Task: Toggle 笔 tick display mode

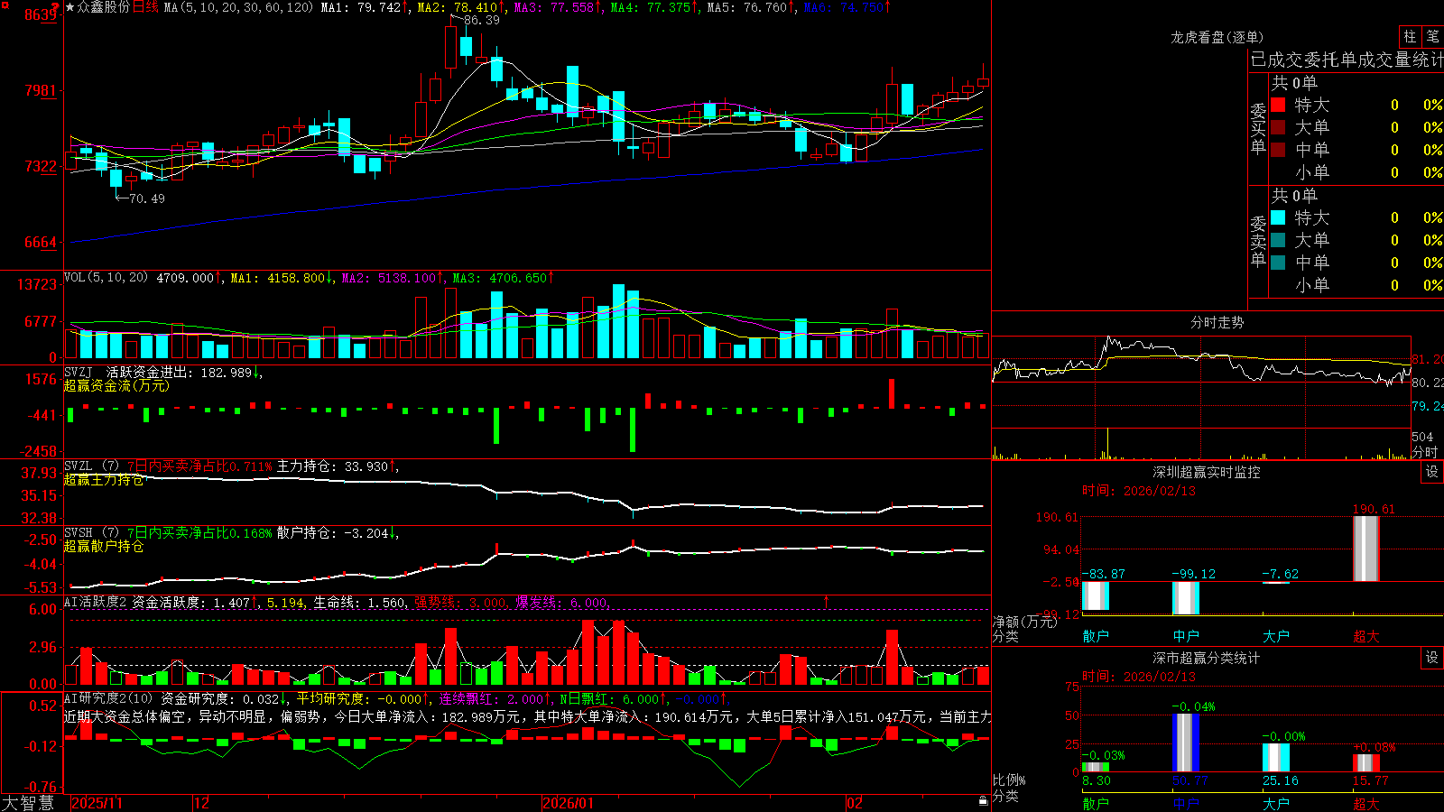Action: click(1432, 36)
